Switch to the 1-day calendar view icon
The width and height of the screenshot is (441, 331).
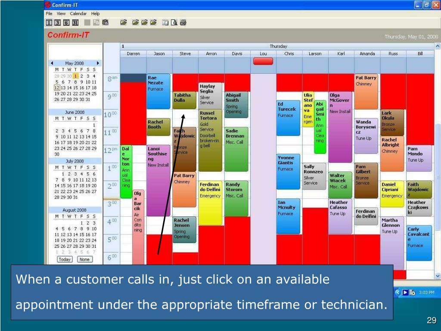pyautogui.click(x=49, y=22)
